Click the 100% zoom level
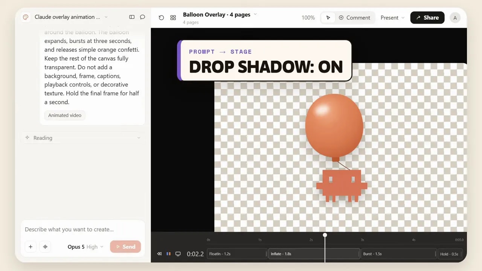 click(308, 18)
